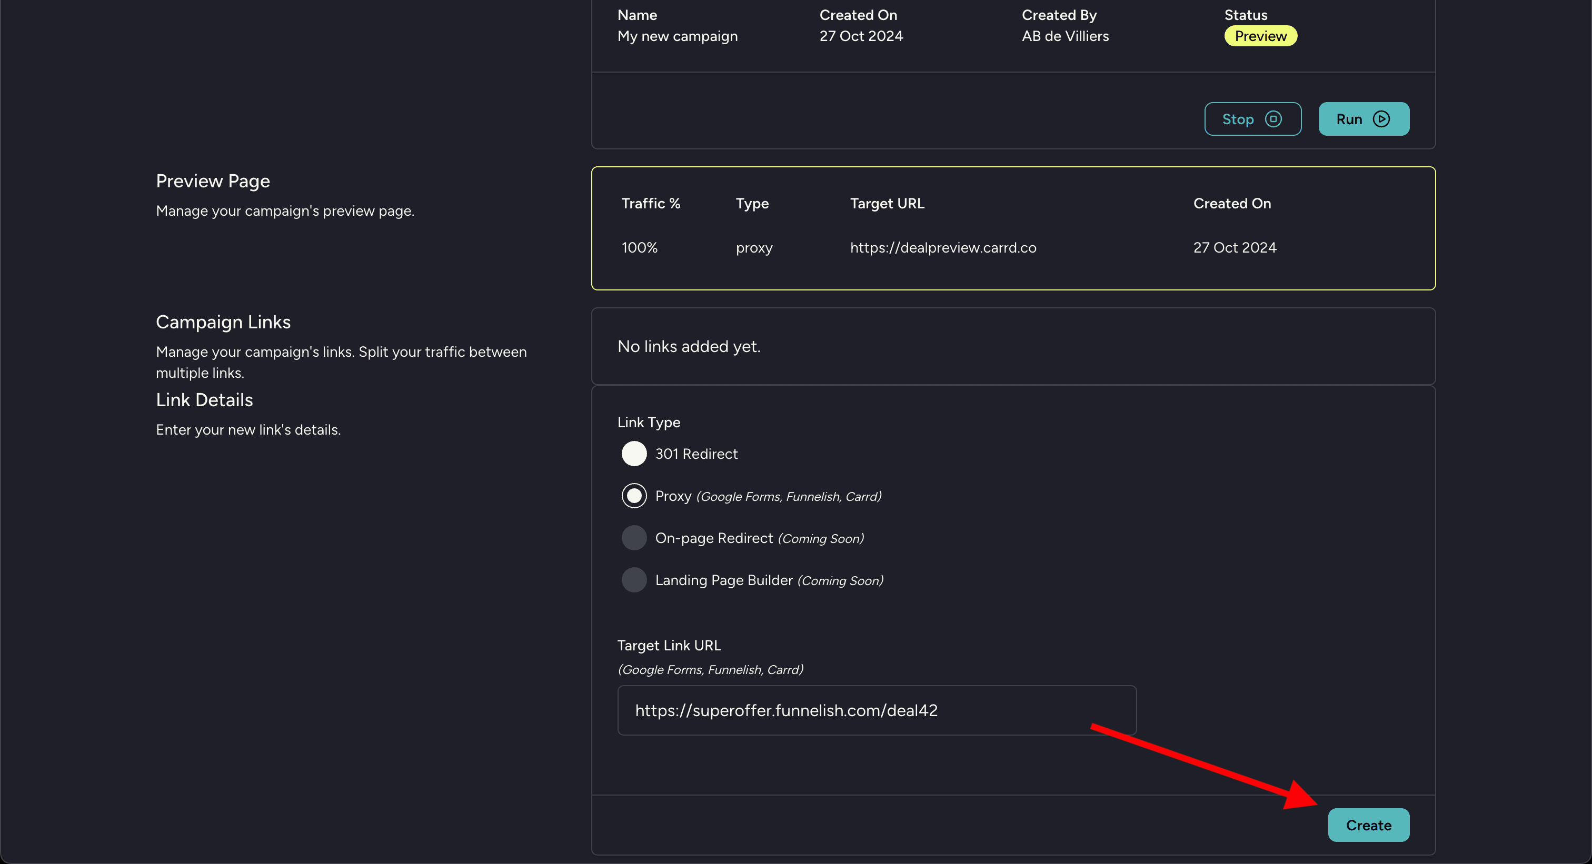
Task: Click the Link Type label
Action: [648, 423]
